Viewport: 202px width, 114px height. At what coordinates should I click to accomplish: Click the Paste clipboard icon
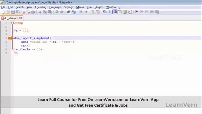50,12
